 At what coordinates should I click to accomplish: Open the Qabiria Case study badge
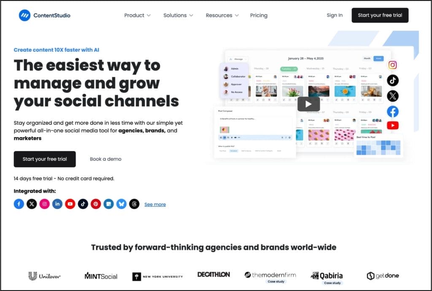click(332, 283)
